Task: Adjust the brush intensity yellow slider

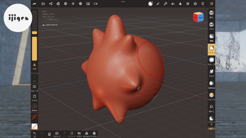Action: 34,48
